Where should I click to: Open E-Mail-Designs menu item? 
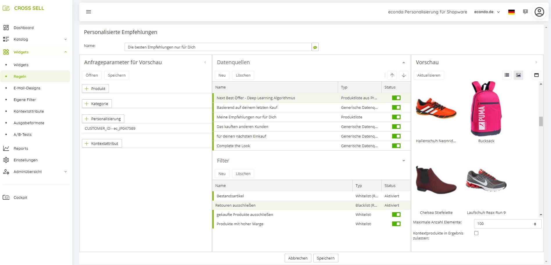[27, 88]
